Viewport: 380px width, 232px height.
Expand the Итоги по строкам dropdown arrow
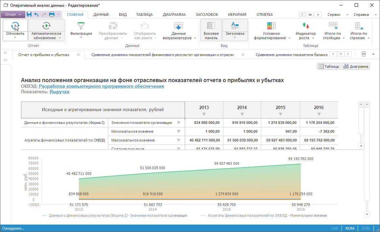click(x=368, y=38)
